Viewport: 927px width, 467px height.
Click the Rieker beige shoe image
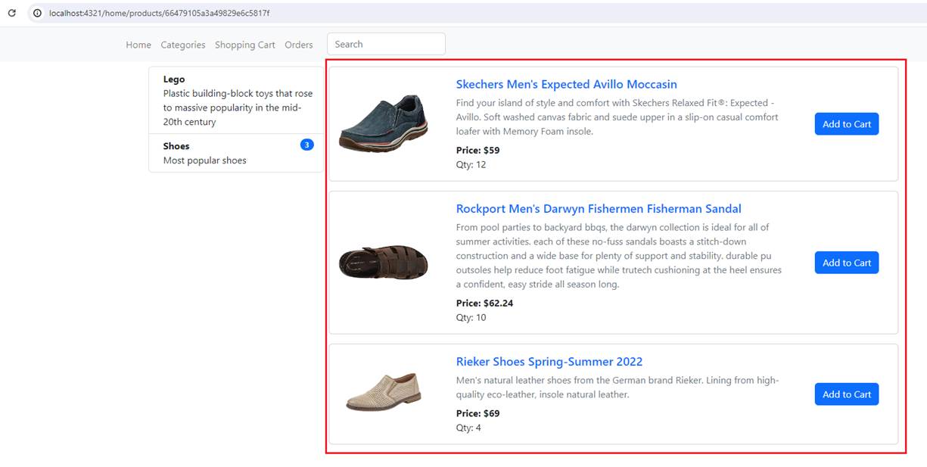(x=384, y=392)
